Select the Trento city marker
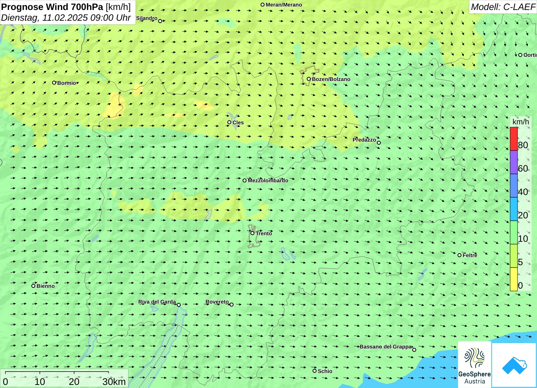 252,233
